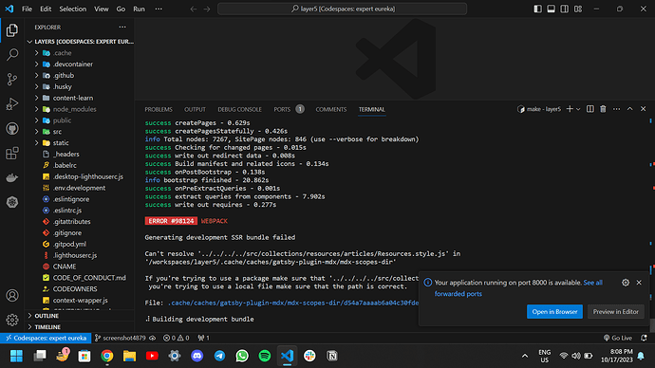Kill the terminal with trash icon
655x368 pixels.
tap(603, 109)
